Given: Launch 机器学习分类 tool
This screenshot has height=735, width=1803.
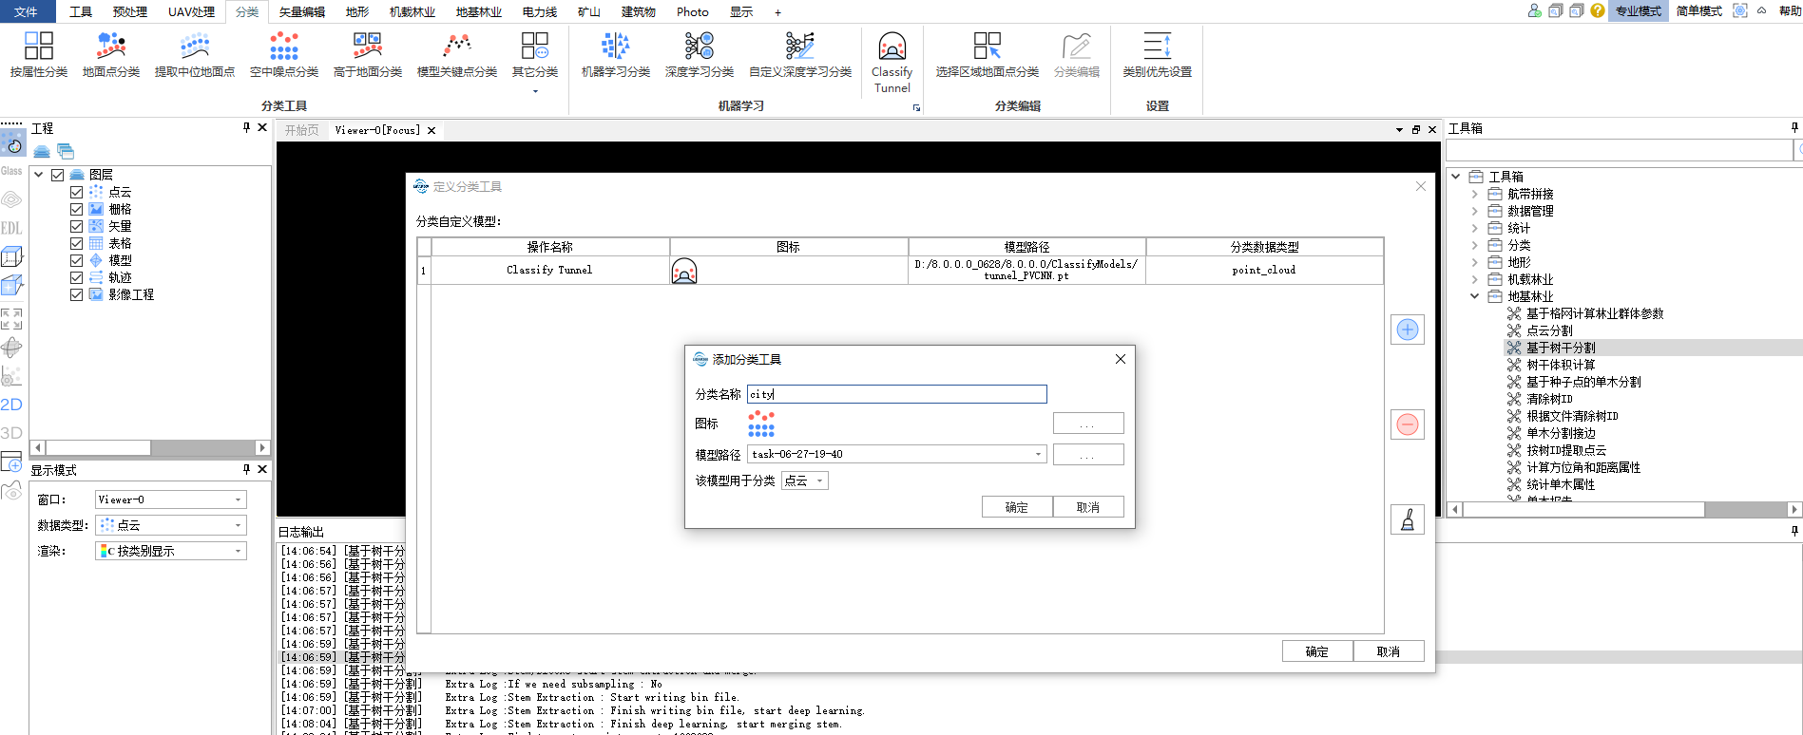Looking at the screenshot, I should (616, 54).
